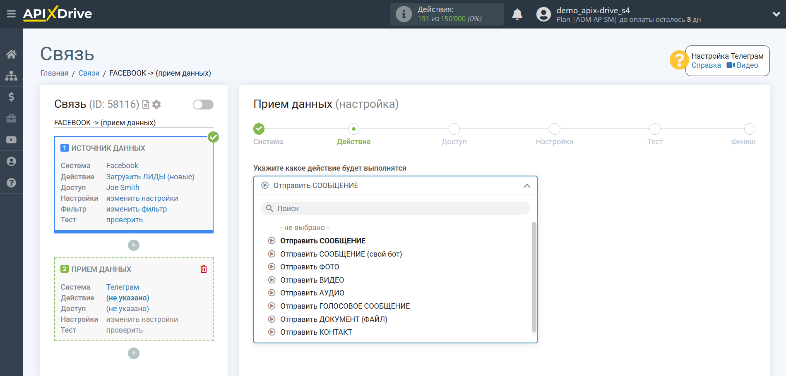Expand the user account chevron menu
Viewport: 786px width, 376px height.
(x=776, y=14)
